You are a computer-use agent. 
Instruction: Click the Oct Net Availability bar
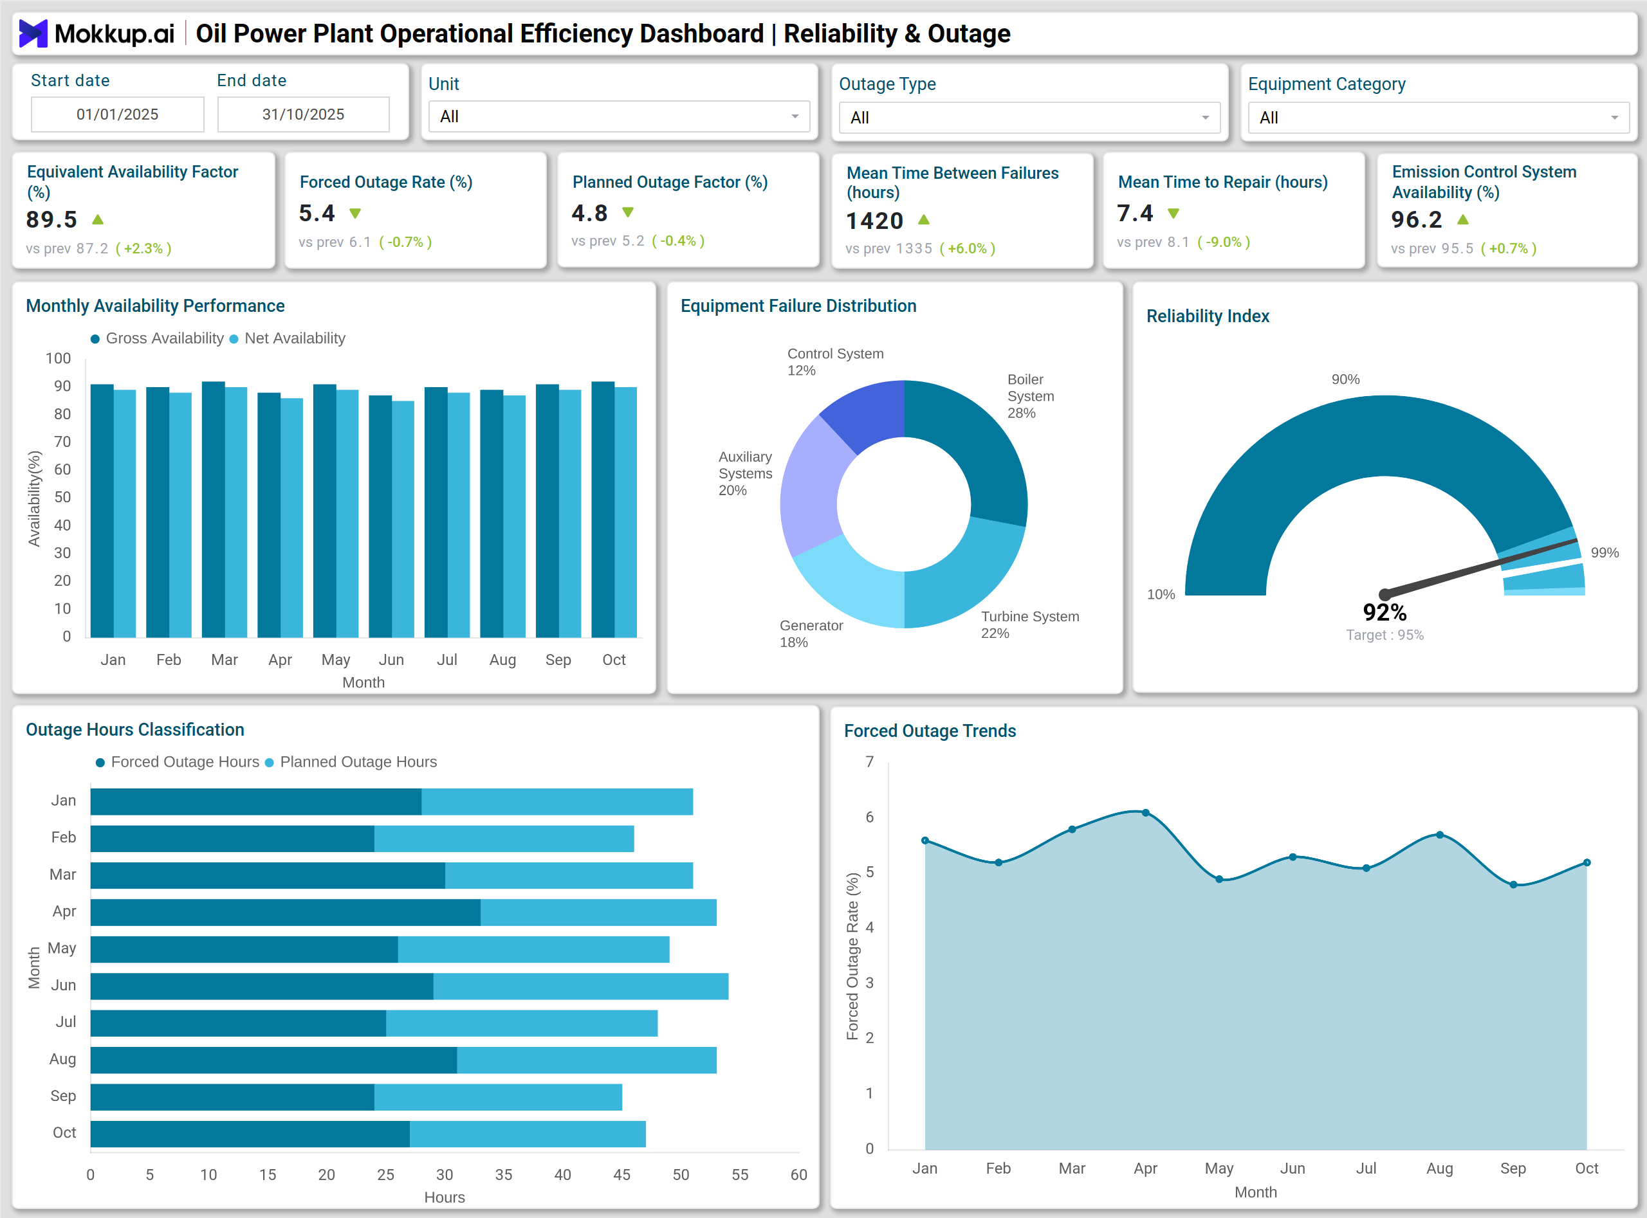625,513
